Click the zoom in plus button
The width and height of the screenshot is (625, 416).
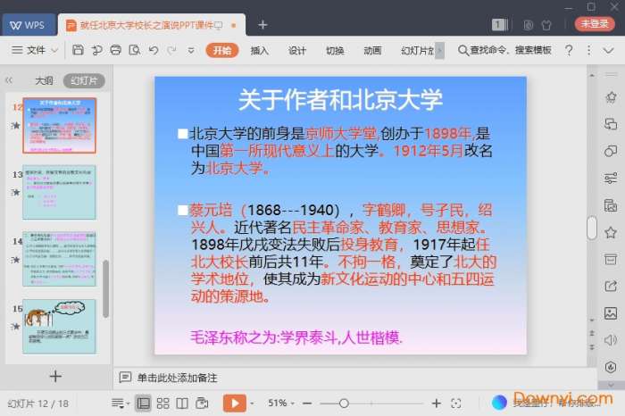(x=437, y=404)
